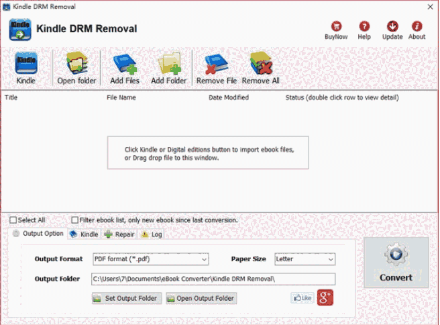Screen dimensions: 440x325
Task: Click the Convert button
Action: point(396,263)
